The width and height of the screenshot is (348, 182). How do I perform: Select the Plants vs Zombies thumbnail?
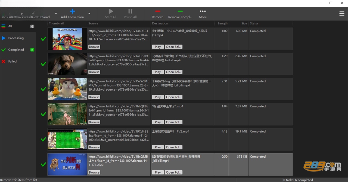67,139
